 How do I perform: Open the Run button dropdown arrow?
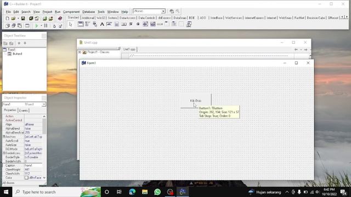coord(41,26)
